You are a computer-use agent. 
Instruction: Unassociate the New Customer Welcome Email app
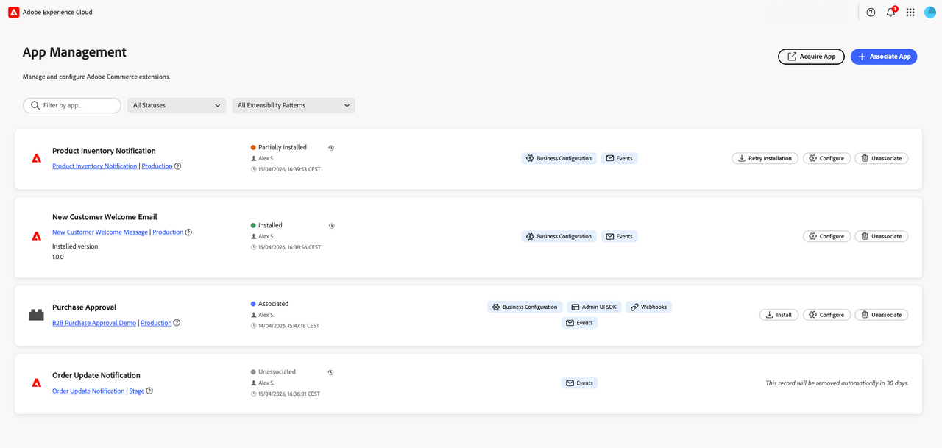click(881, 236)
